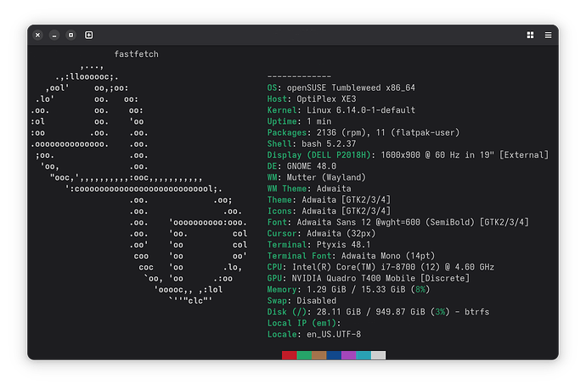Click the 'OptiPlex XE3' host value

click(326, 99)
